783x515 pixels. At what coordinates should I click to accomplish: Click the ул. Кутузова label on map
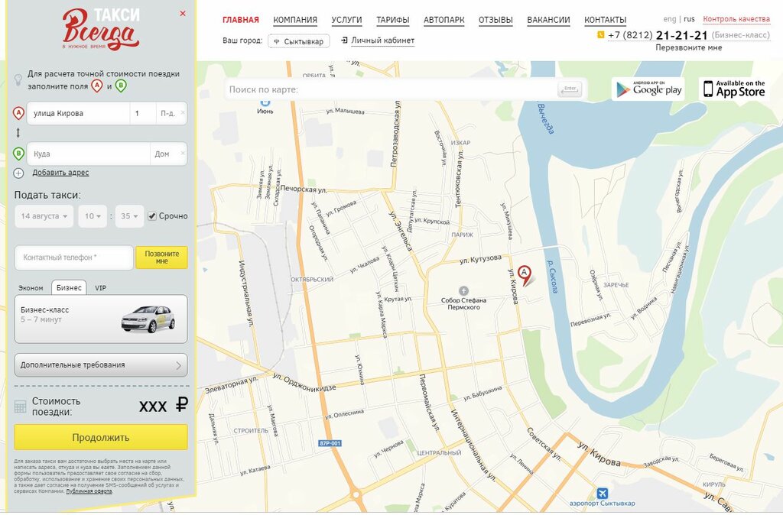point(480,259)
